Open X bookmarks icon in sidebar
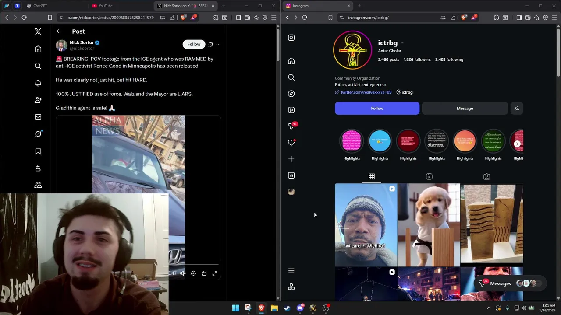The width and height of the screenshot is (561, 315). [38, 151]
